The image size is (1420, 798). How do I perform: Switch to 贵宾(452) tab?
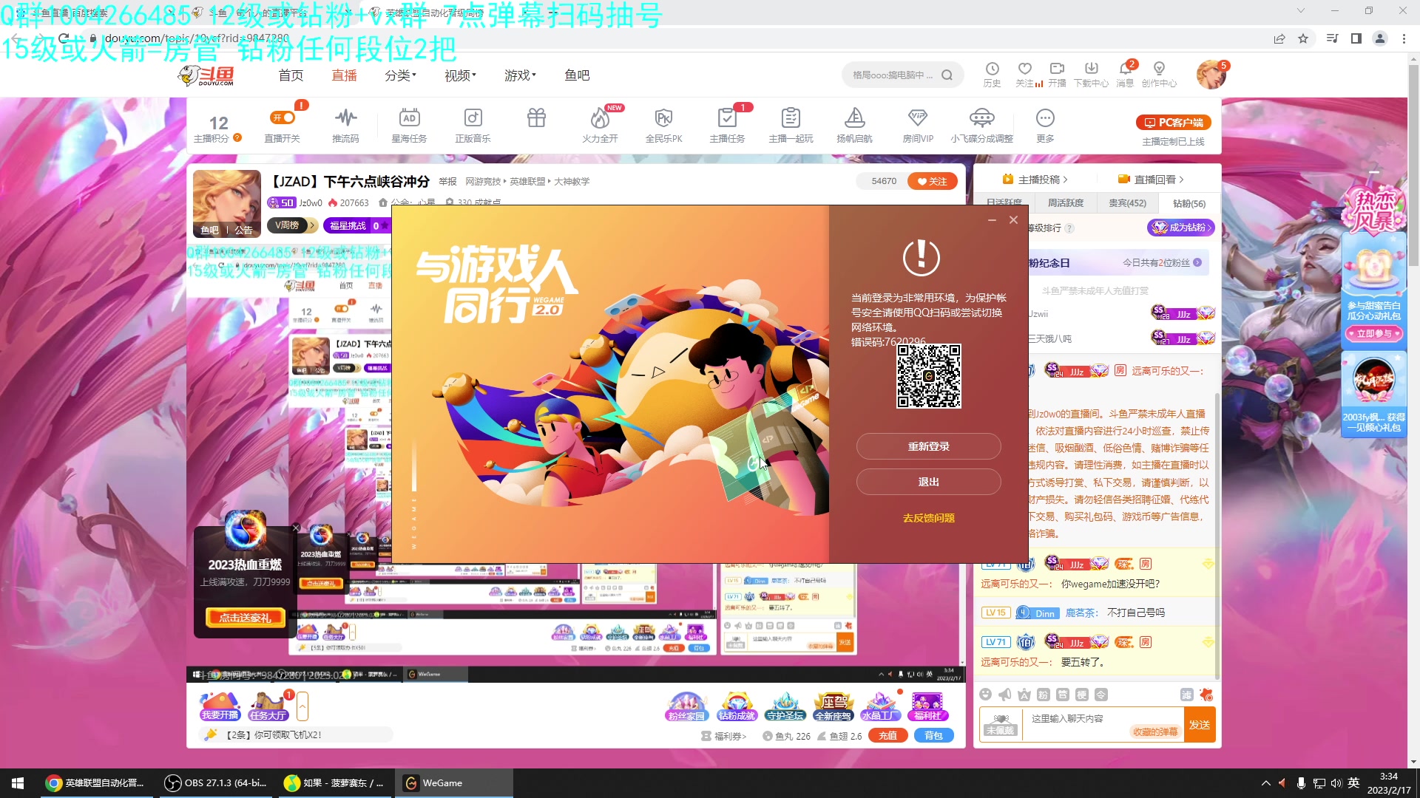(x=1127, y=202)
